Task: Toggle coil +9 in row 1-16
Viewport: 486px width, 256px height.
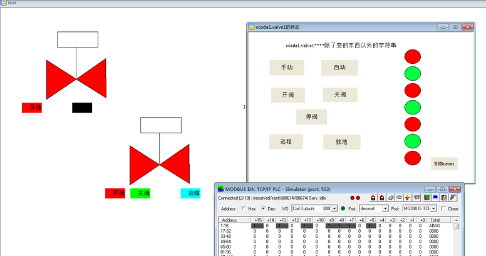Action: pyautogui.click(x=331, y=226)
